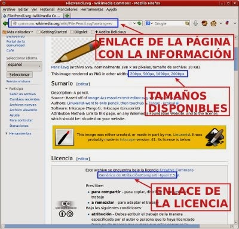Expand the Herramientas sidebar section

[19, 133]
